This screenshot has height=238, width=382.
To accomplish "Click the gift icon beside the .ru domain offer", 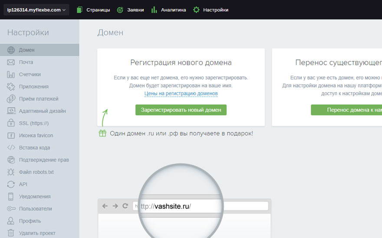I will click(x=102, y=133).
